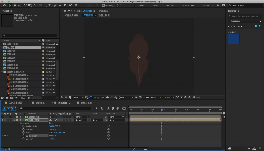Click Reset next to Transform
264x151 pixels.
click(x=52, y=123)
